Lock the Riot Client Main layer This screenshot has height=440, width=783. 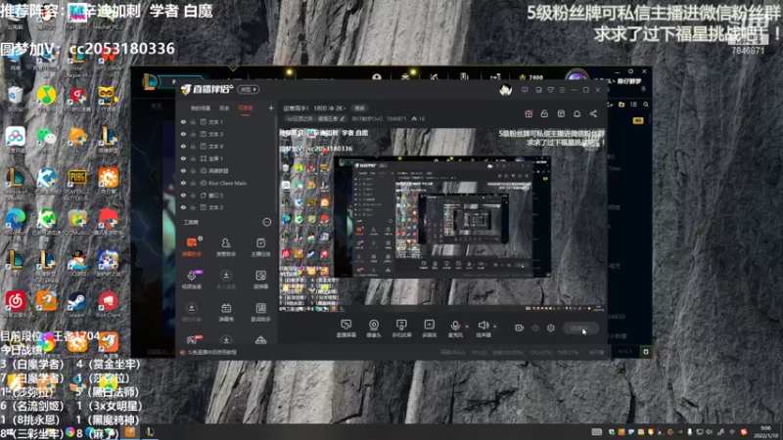point(193,183)
